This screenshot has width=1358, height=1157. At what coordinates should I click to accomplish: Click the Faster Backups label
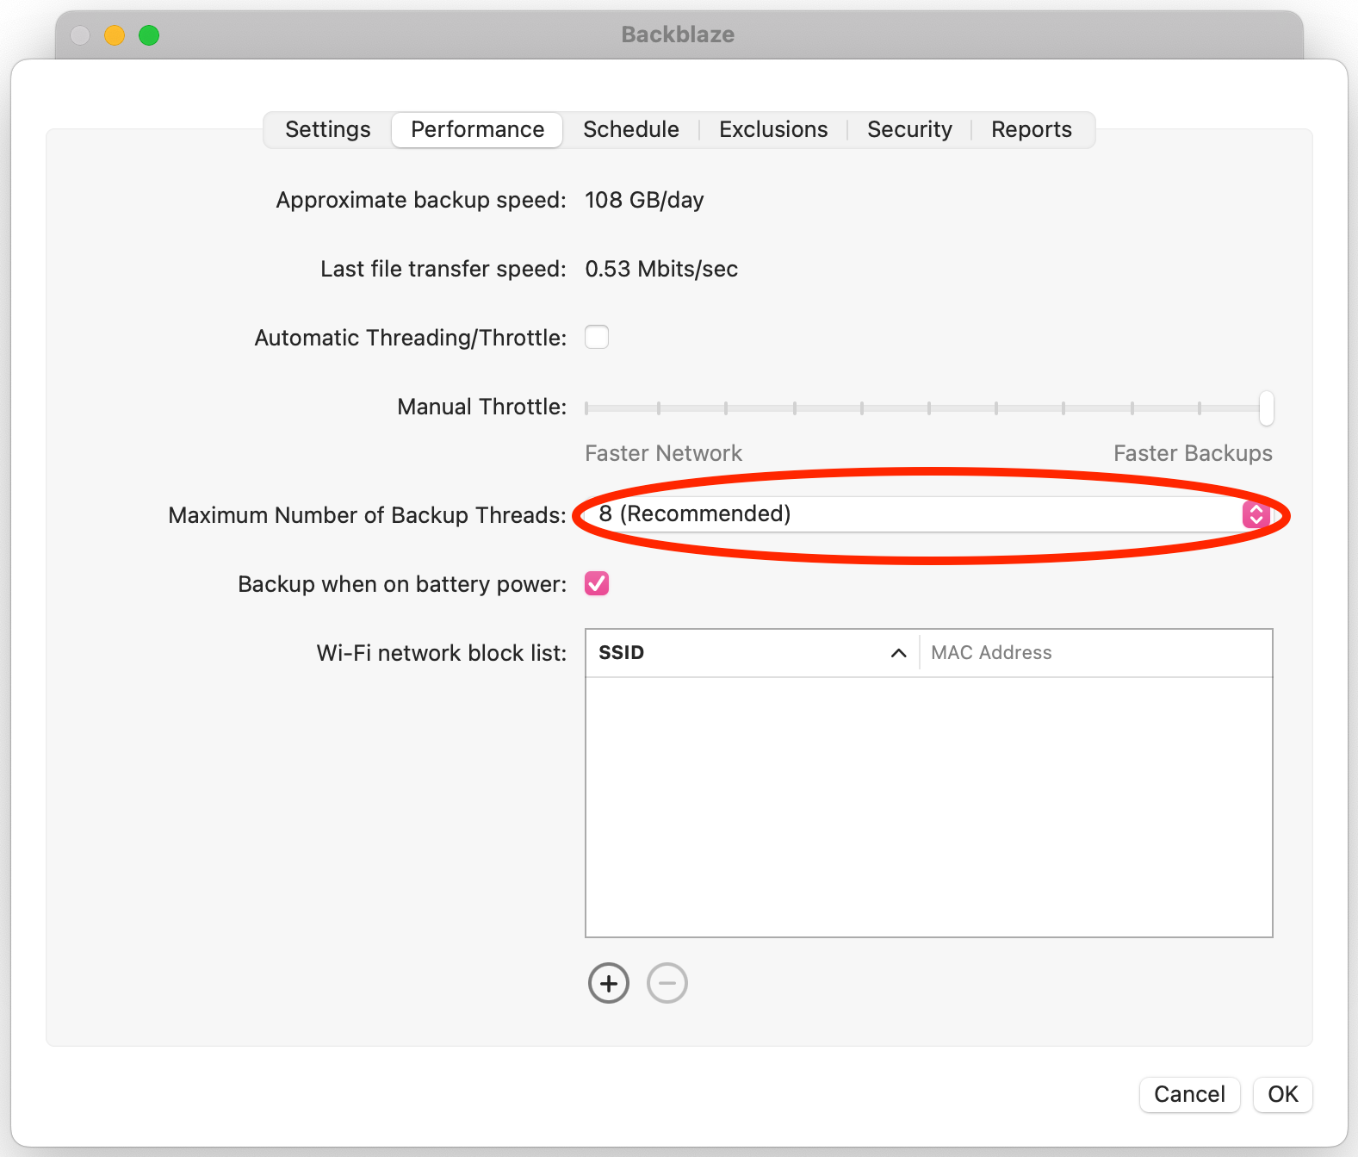click(1193, 453)
